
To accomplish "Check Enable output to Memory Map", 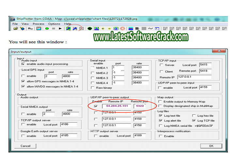I will coord(161,102).
